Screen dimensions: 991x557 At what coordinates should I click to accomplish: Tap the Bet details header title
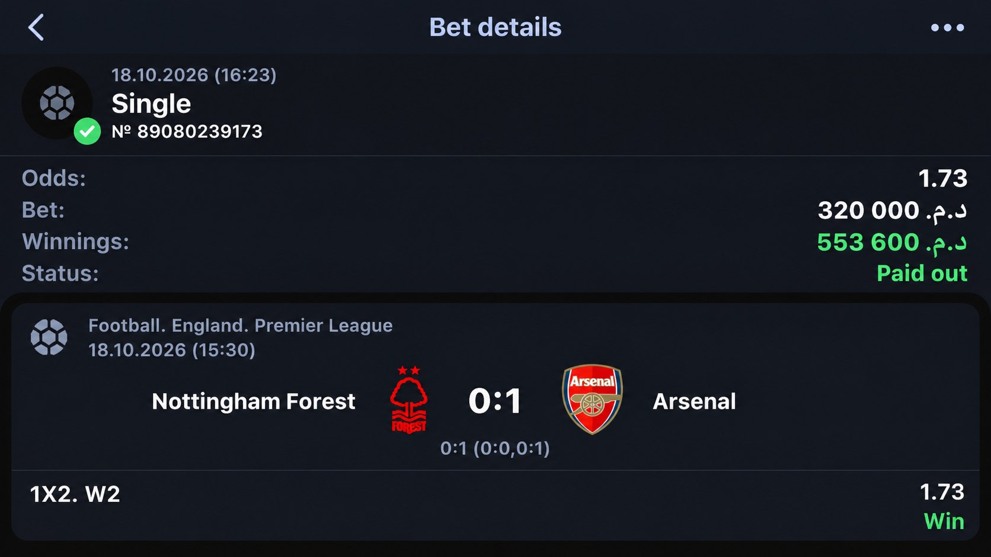495,27
